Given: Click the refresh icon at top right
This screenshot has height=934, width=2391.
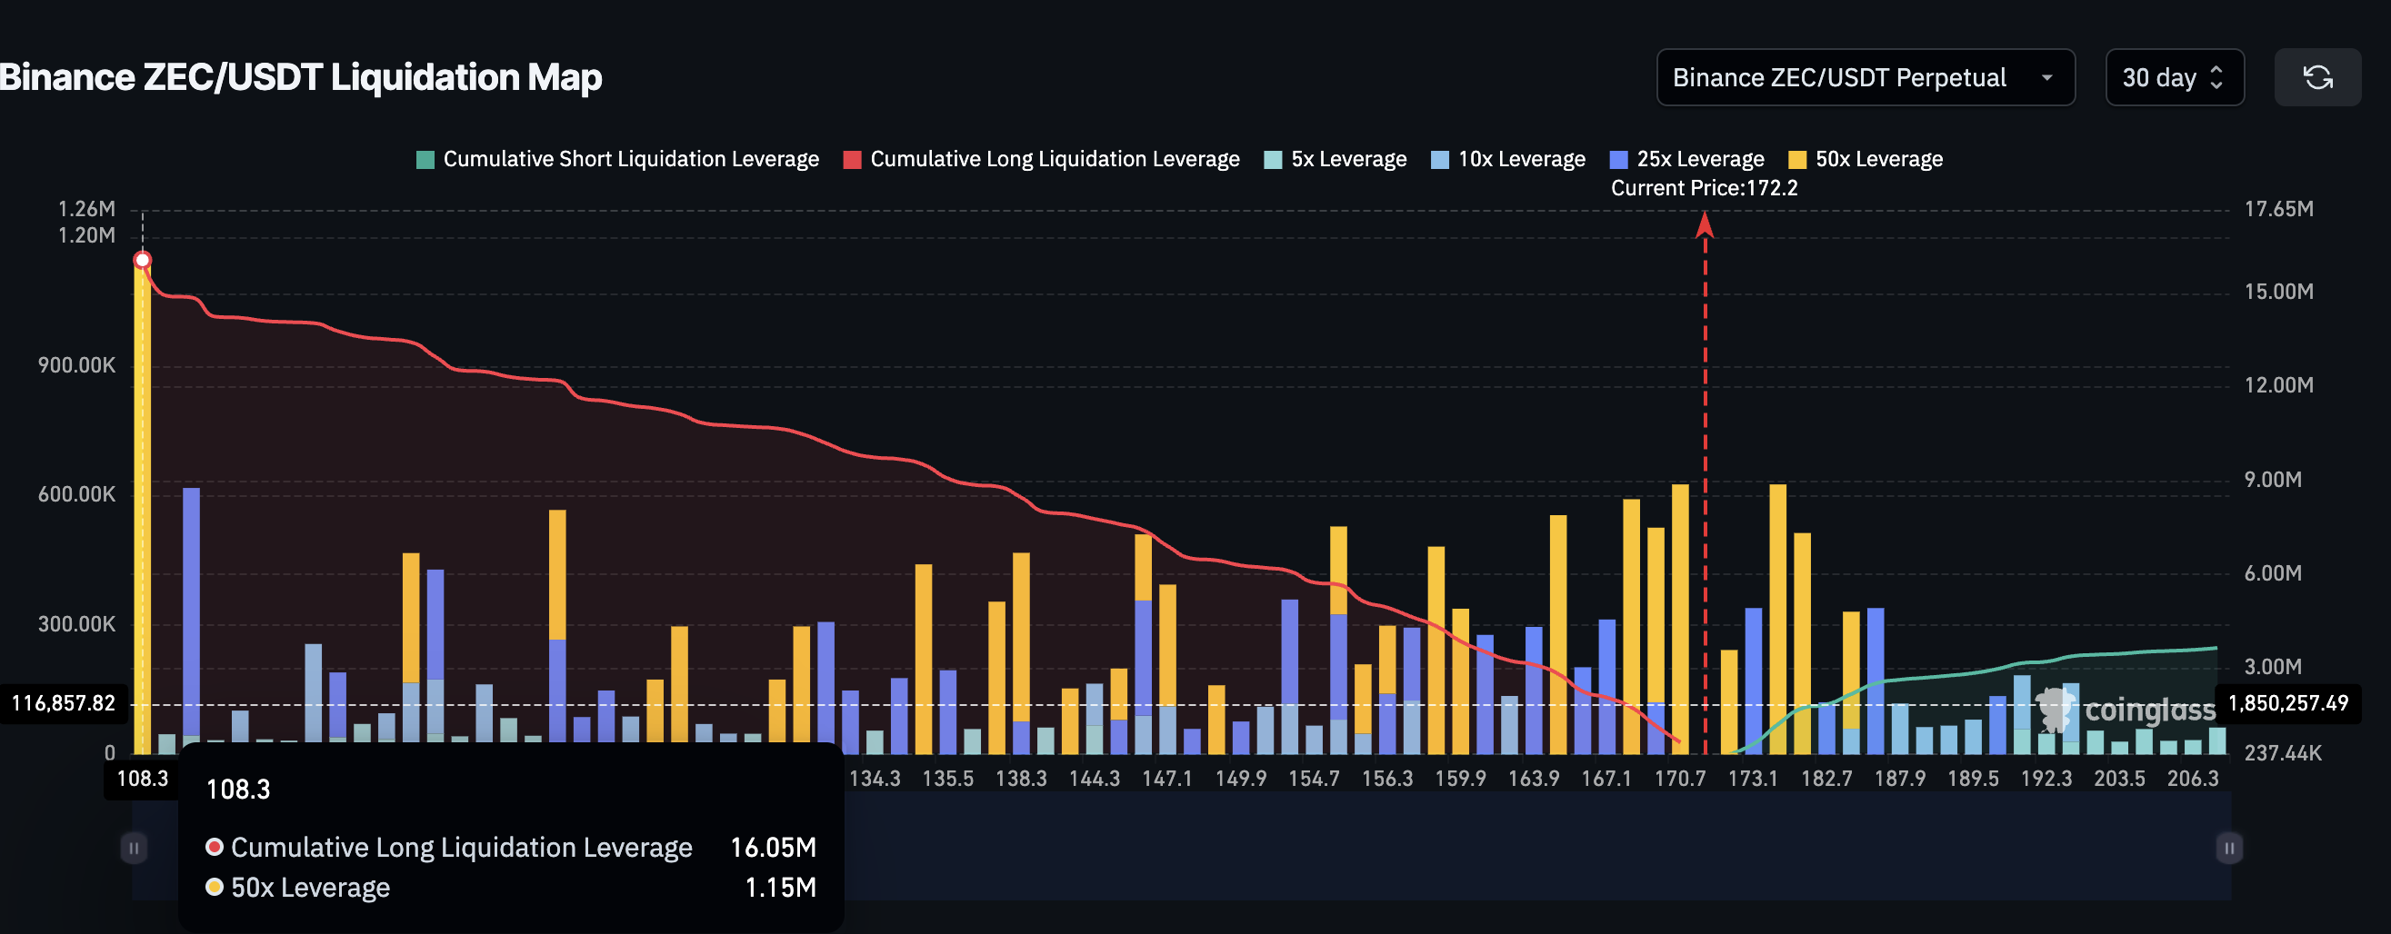Looking at the screenshot, I should (2317, 77).
